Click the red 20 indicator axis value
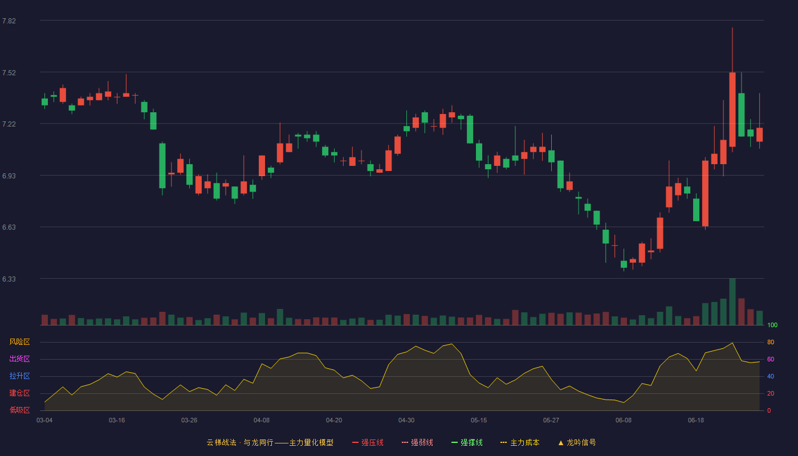The width and height of the screenshot is (798, 456). pyautogui.click(x=771, y=394)
